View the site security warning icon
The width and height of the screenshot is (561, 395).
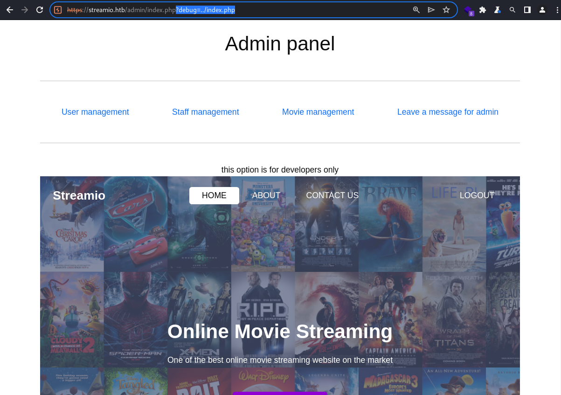click(58, 10)
